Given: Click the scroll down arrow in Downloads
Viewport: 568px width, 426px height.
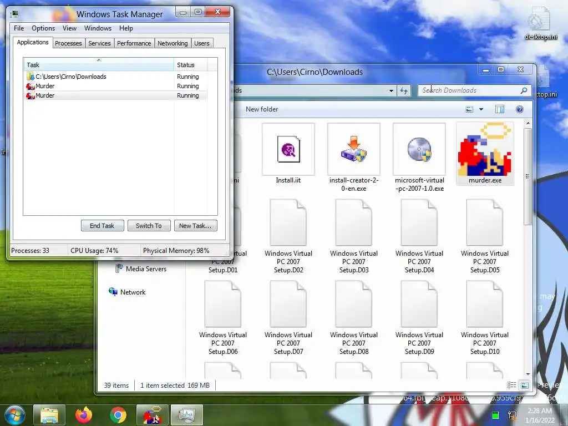Looking at the screenshot, I should [x=528, y=374].
